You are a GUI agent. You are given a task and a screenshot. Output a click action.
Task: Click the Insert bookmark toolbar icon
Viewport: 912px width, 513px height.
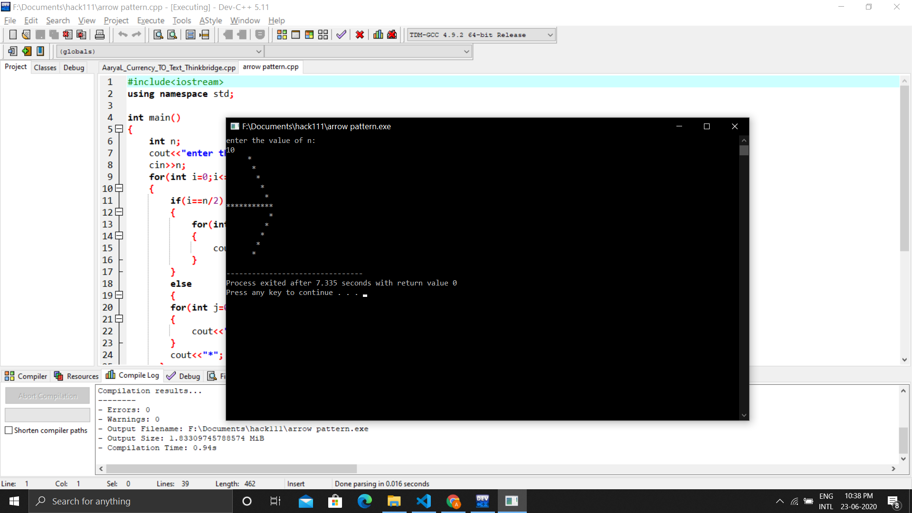click(40, 51)
